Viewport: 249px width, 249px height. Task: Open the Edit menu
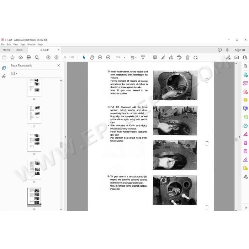pos(9,44)
